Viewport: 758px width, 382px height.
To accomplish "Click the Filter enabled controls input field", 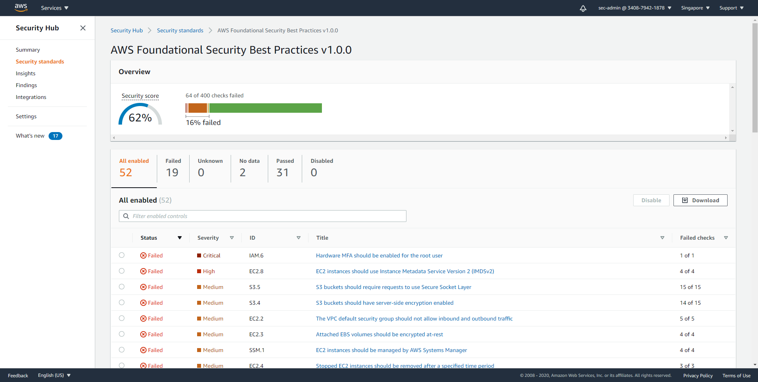I will 263,216.
